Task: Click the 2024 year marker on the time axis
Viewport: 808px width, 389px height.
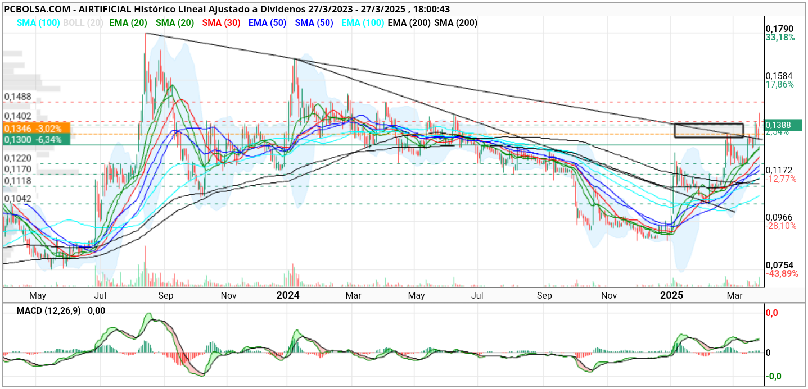Action: [288, 295]
